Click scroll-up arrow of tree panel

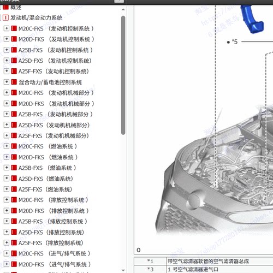123,9
